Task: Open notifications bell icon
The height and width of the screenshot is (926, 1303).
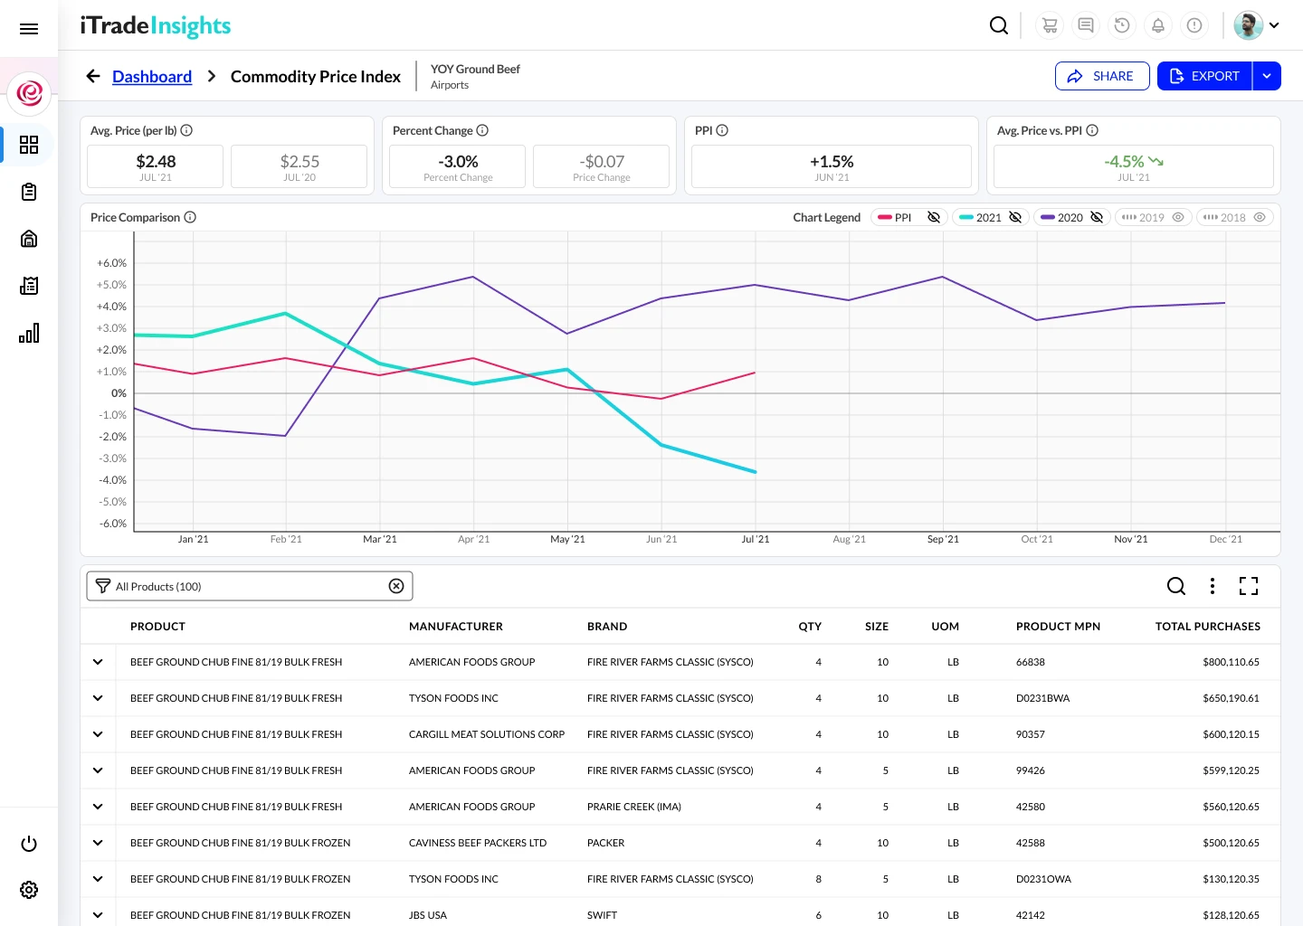Action: point(1158,25)
